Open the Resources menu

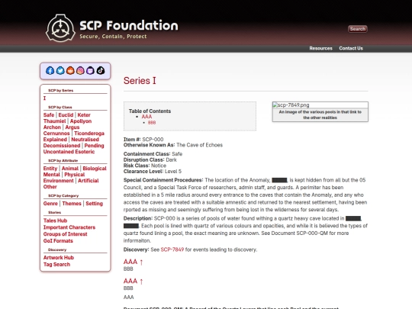[x=320, y=48]
